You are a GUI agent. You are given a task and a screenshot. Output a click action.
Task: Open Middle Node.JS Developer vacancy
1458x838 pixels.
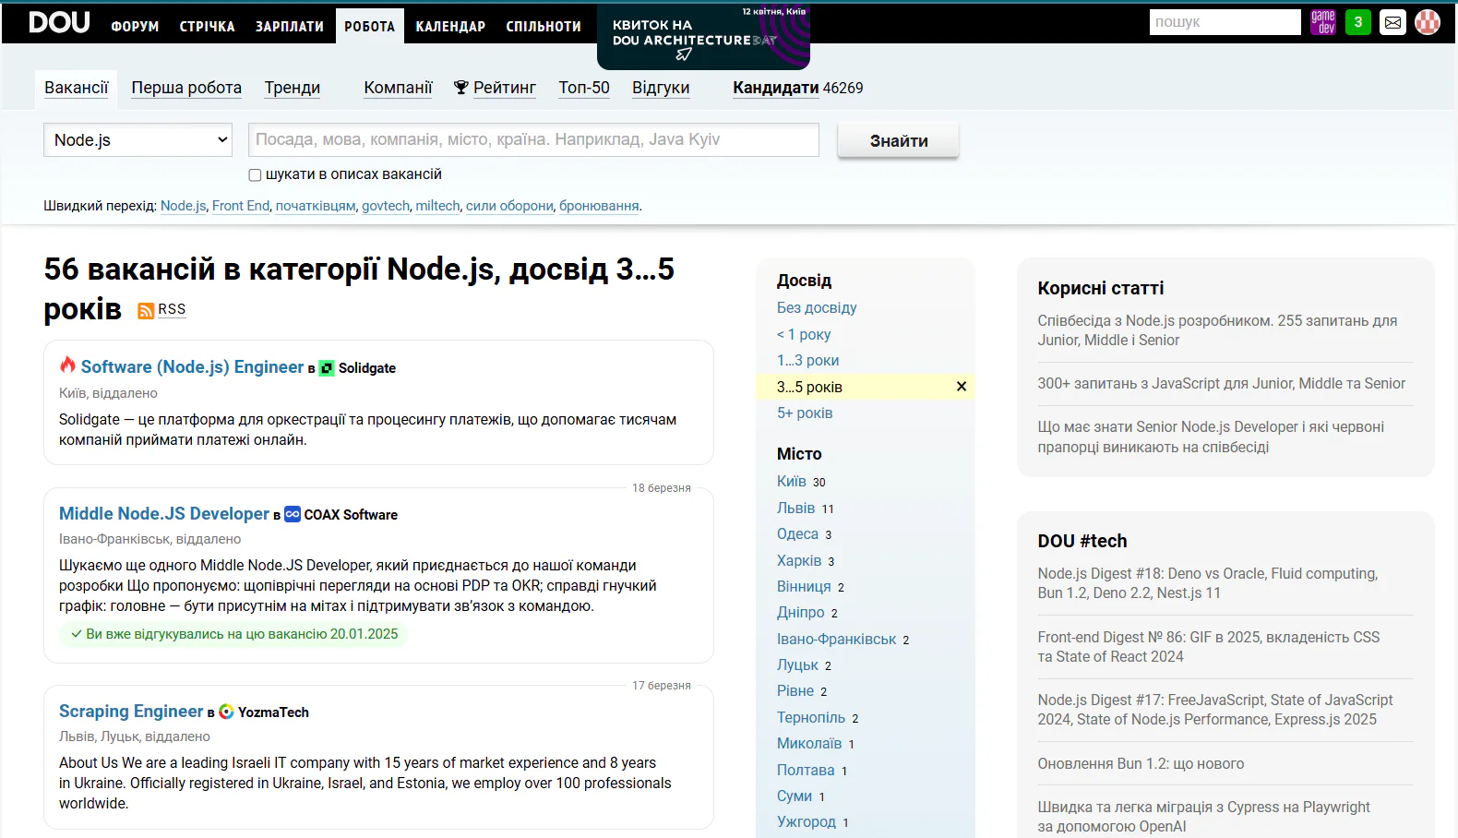(164, 514)
